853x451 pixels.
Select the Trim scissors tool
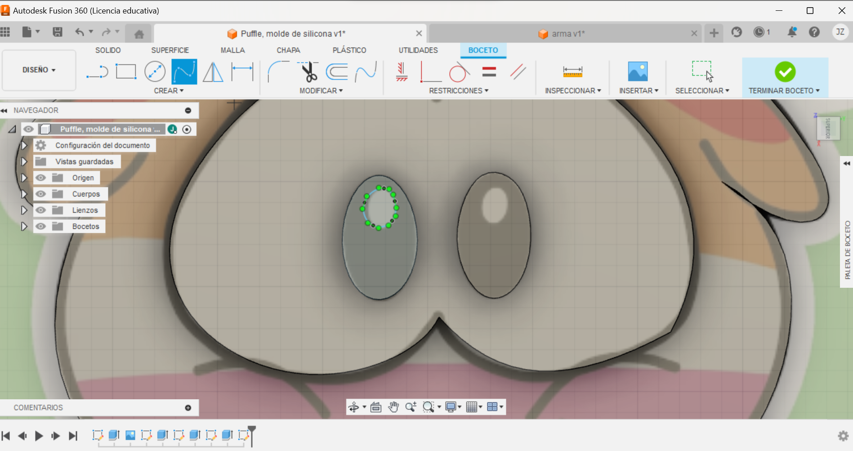click(308, 72)
